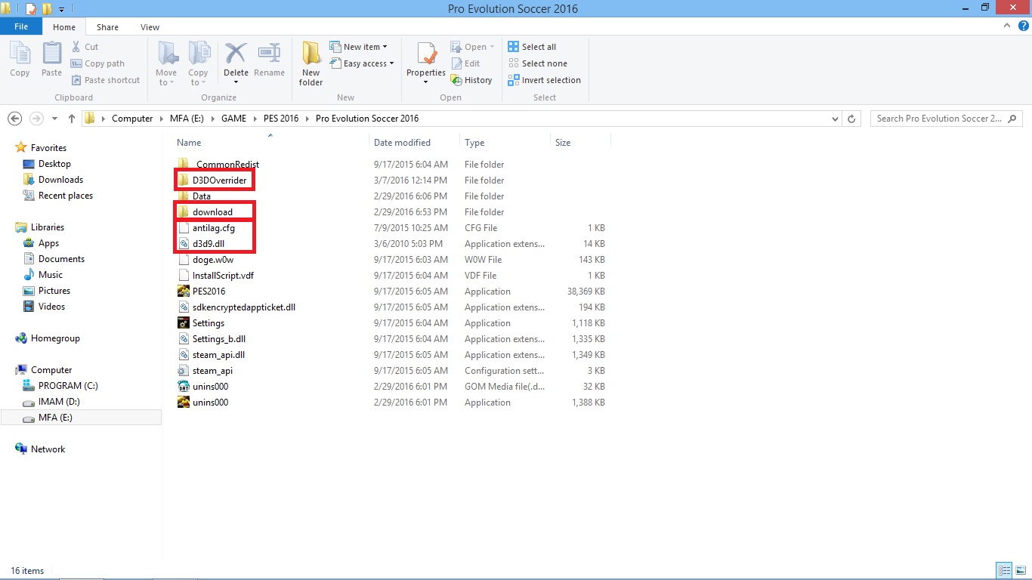This screenshot has width=1032, height=580.
Task: Open the Music library
Action: point(51,275)
